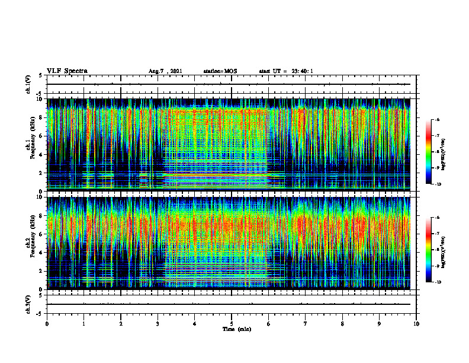The height and width of the screenshot is (363, 469).
Task: Click the ch.1 colorbar "-8" tick label
Action: pyautogui.click(x=438, y=152)
